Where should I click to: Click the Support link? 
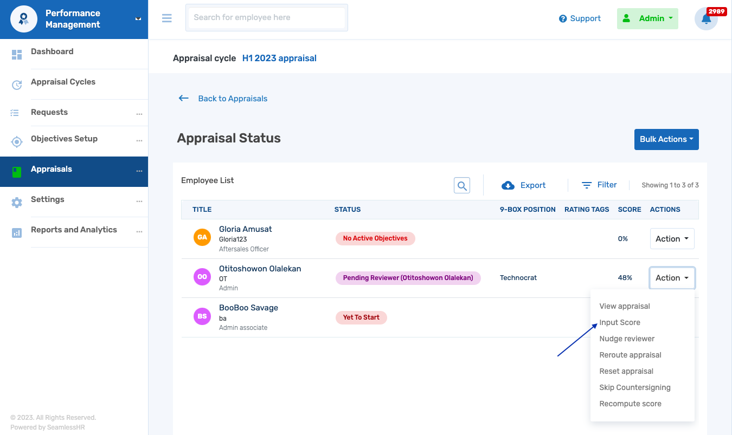580,18
